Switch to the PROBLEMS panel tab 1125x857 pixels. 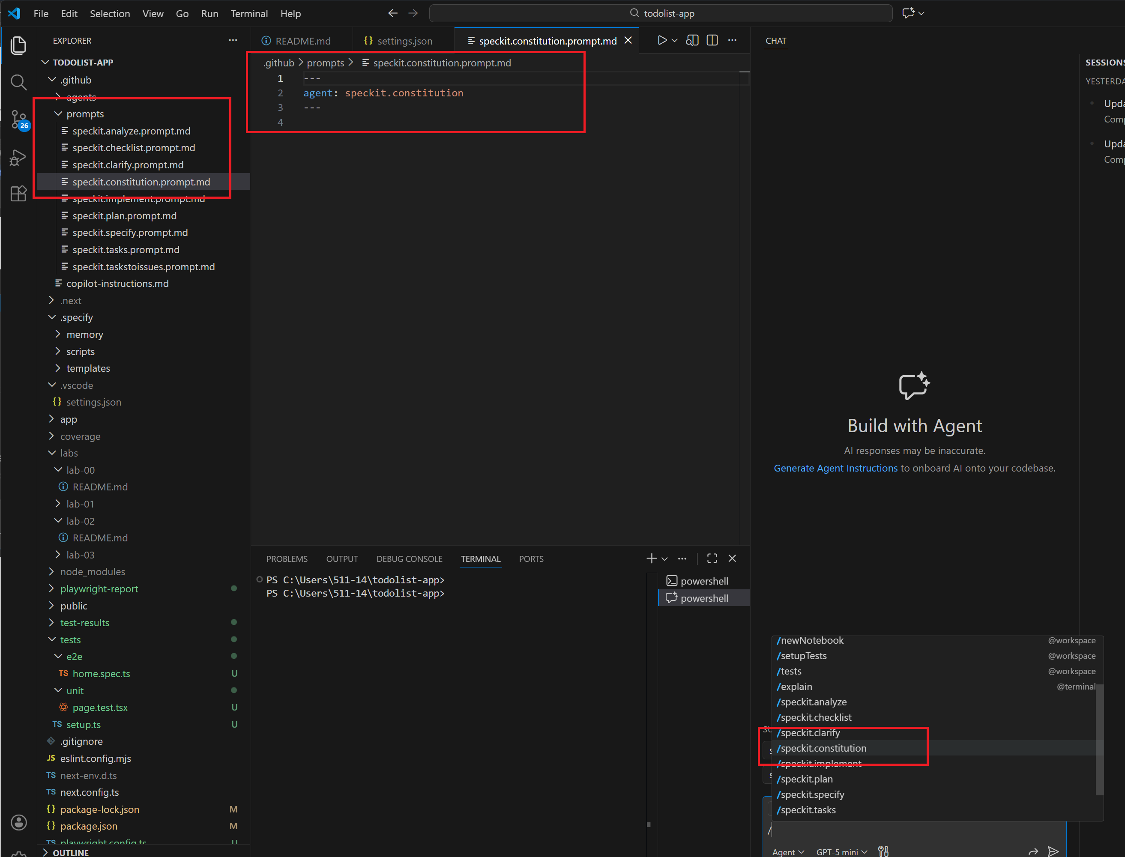pos(287,559)
